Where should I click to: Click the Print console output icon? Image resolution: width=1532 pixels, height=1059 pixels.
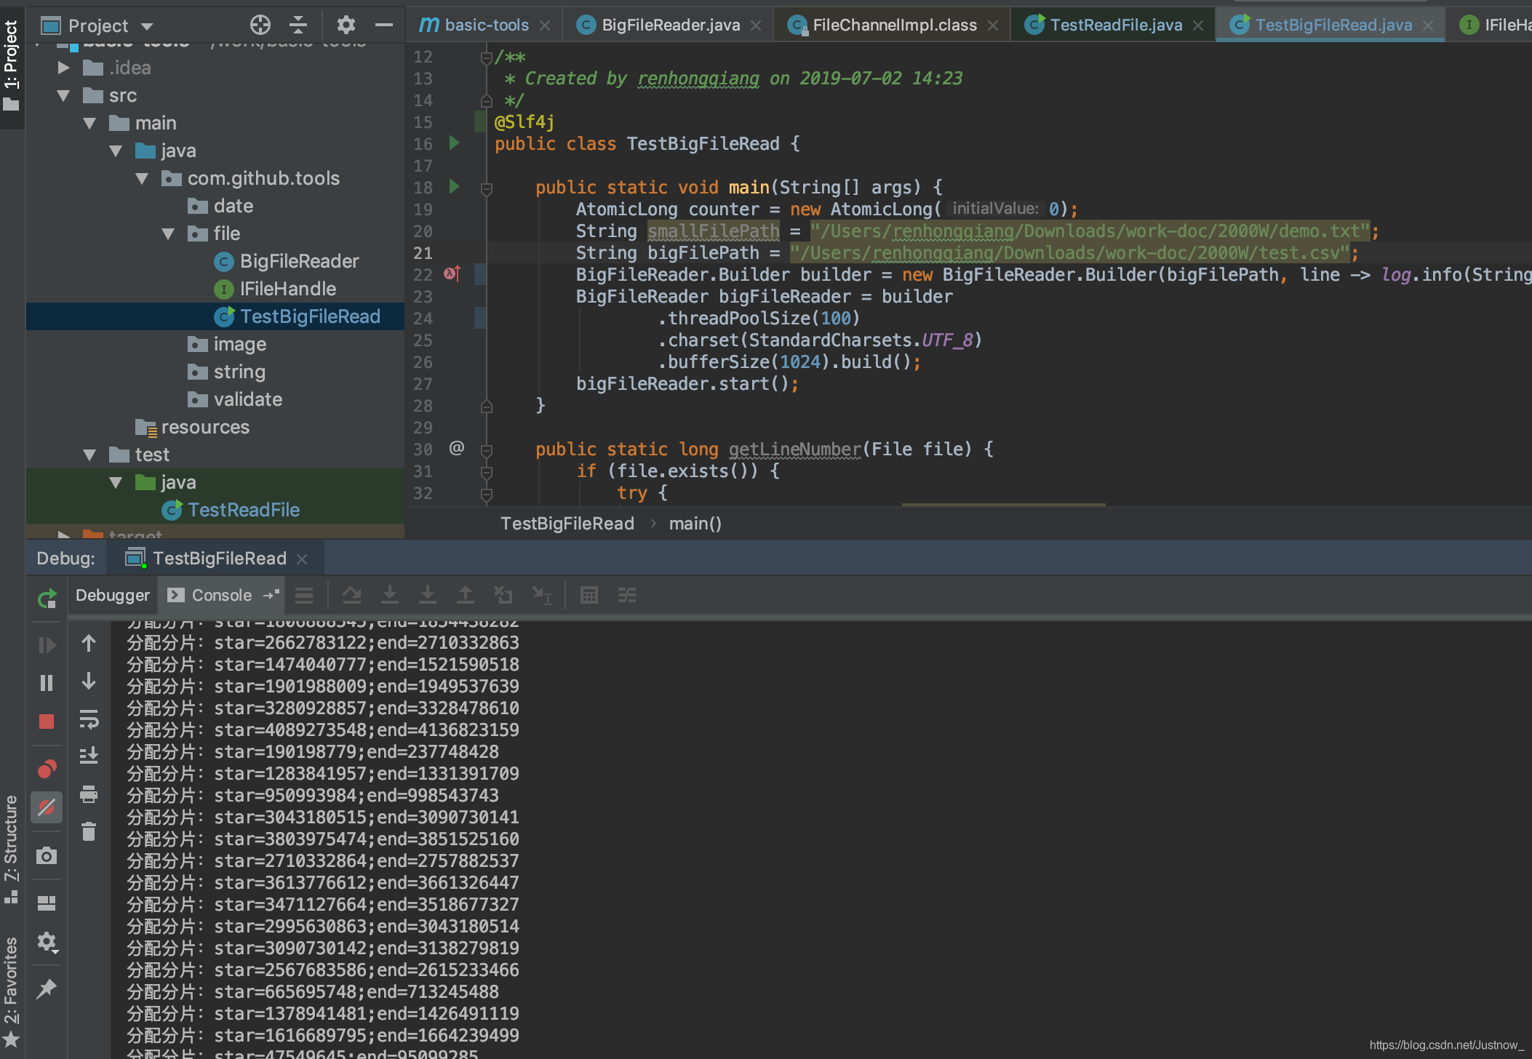(x=89, y=794)
